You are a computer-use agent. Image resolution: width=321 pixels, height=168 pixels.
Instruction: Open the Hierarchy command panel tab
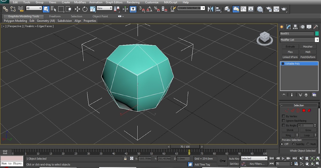coord(295,27)
